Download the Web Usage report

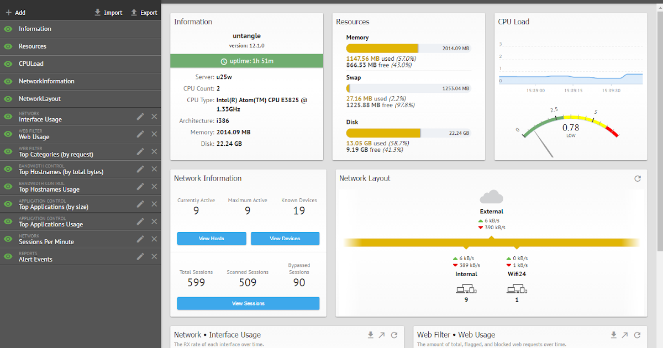(x=613, y=335)
